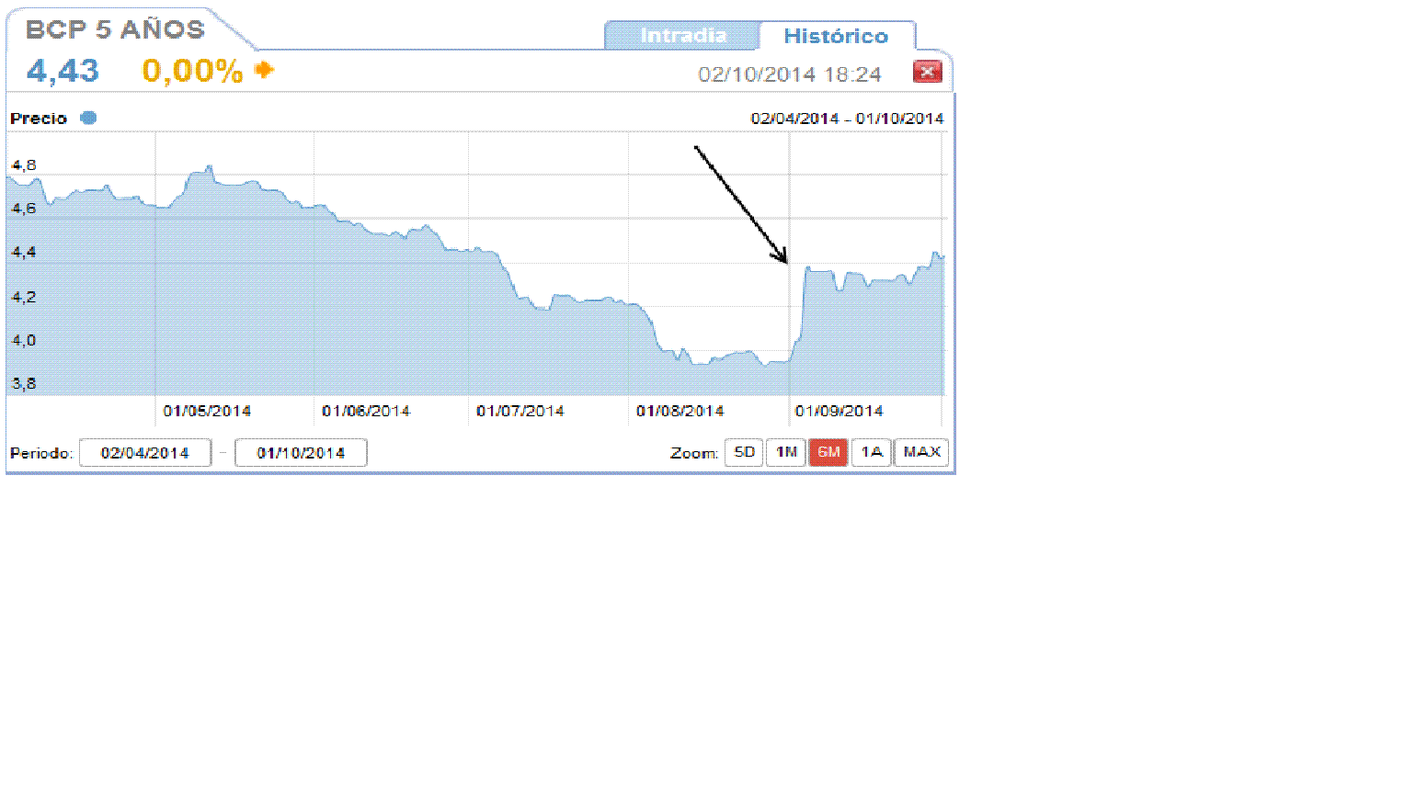Click the Zoom: label
The image size is (1405, 793).
coord(694,453)
